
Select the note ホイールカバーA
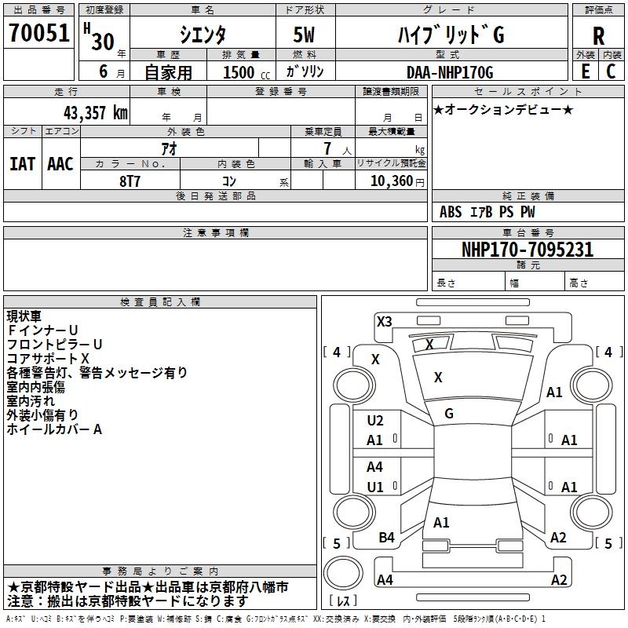click(x=54, y=429)
